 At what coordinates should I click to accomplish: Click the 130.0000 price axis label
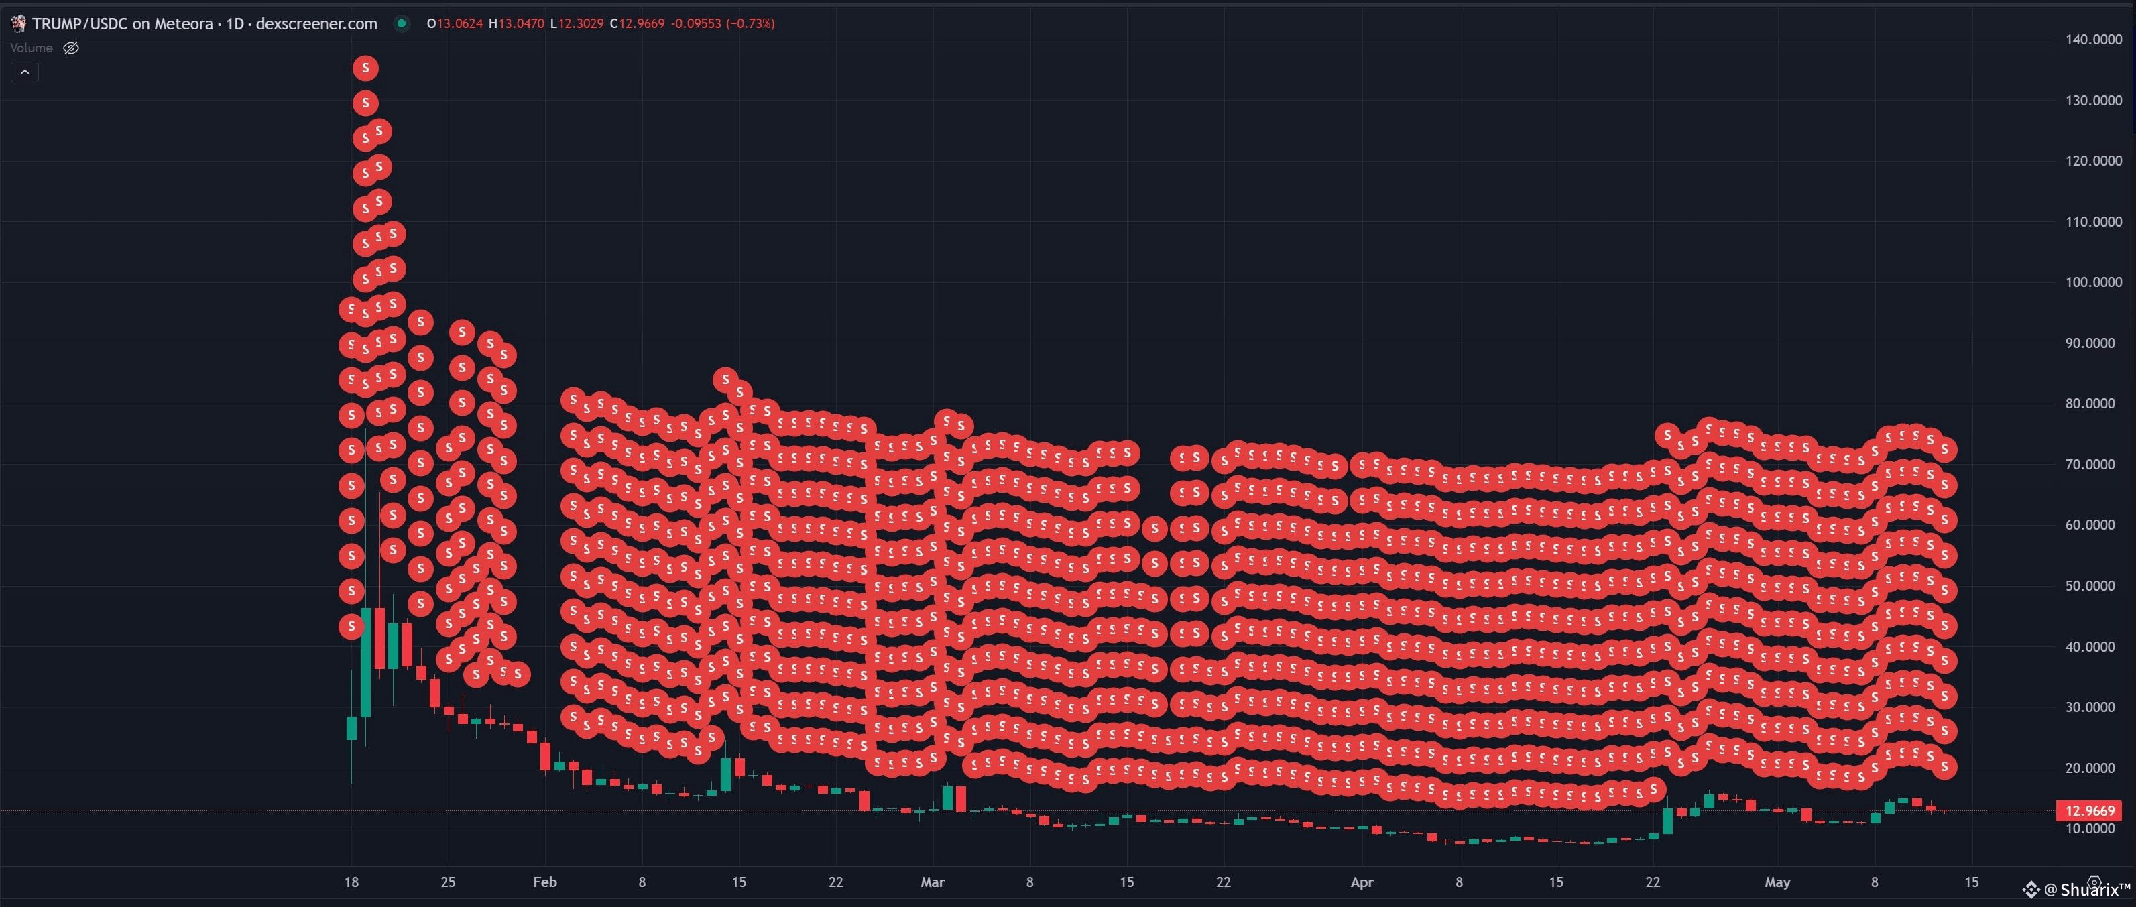coord(2094,101)
